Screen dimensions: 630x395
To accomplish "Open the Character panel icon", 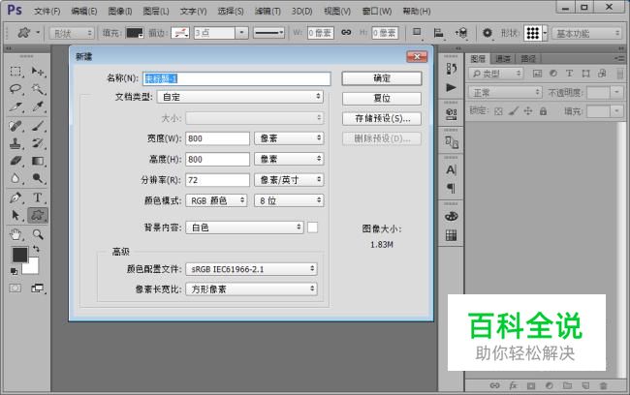I will (452, 169).
